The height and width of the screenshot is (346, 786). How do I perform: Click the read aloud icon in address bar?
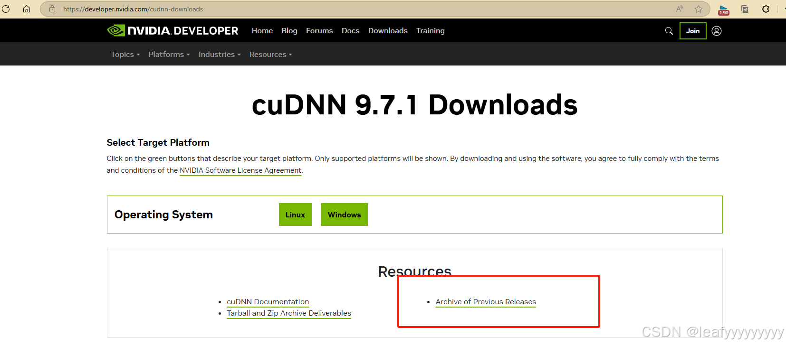tap(680, 9)
